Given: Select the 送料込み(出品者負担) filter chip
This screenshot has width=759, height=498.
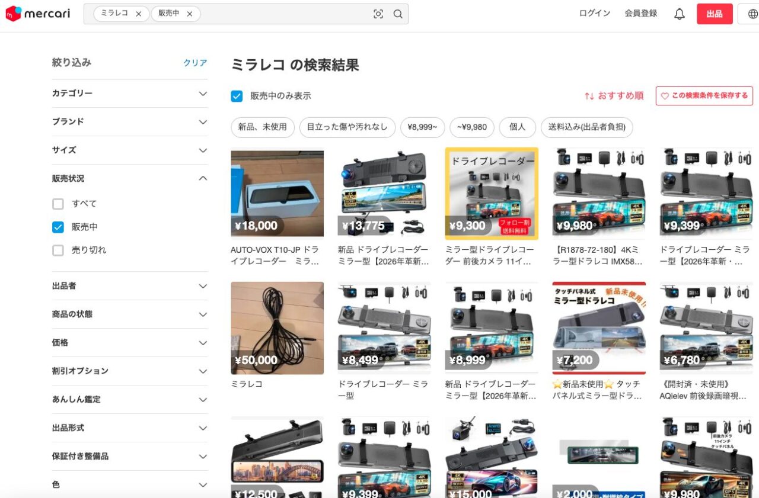Looking at the screenshot, I should [586, 127].
